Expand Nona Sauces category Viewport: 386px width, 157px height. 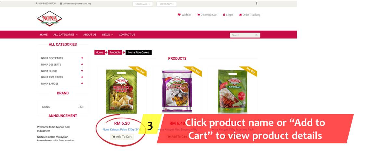[82, 84]
